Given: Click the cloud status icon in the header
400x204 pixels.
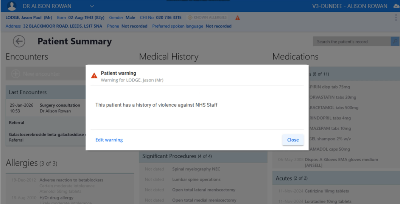Looking at the screenshot, I should click(x=396, y=6).
